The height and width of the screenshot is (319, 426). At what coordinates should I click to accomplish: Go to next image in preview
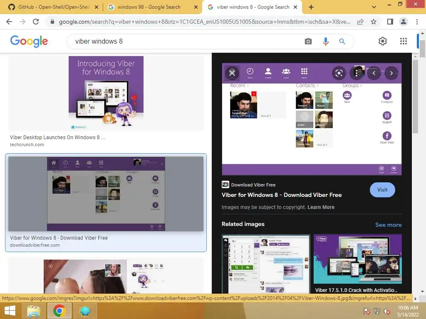tap(391, 73)
